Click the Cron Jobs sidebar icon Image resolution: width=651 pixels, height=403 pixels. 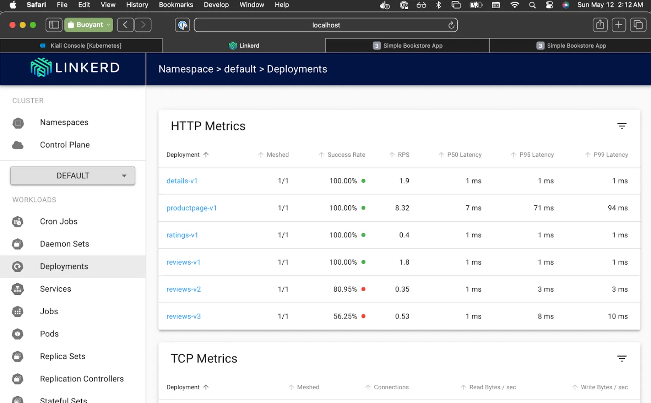coord(17,222)
